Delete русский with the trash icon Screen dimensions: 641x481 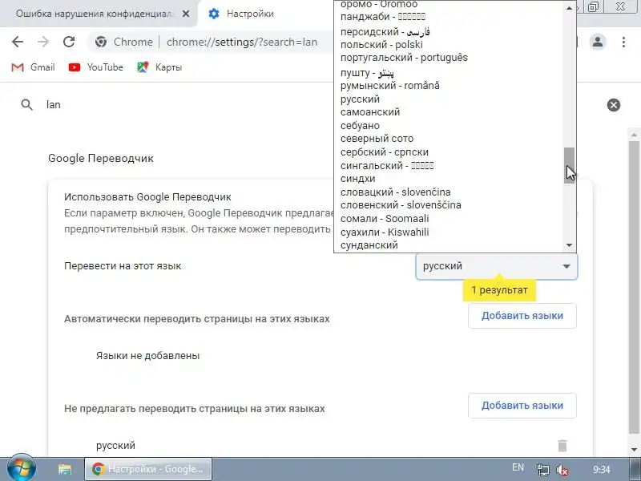click(562, 446)
